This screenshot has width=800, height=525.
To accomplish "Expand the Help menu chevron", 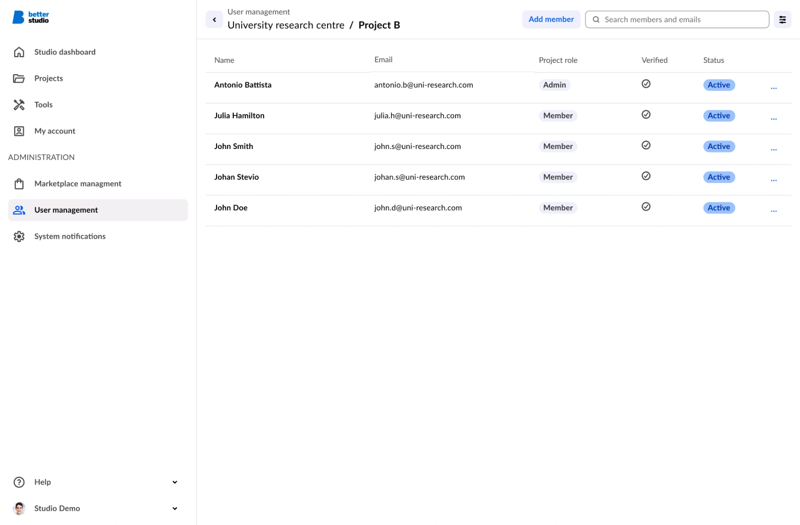I will coord(175,482).
